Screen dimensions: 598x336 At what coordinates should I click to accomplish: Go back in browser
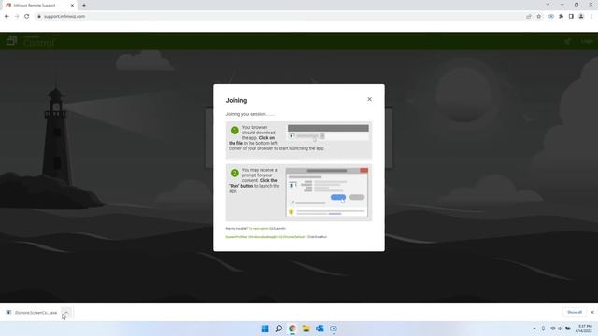pos(7,17)
